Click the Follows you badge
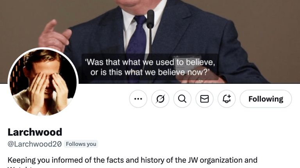 tap(81, 144)
